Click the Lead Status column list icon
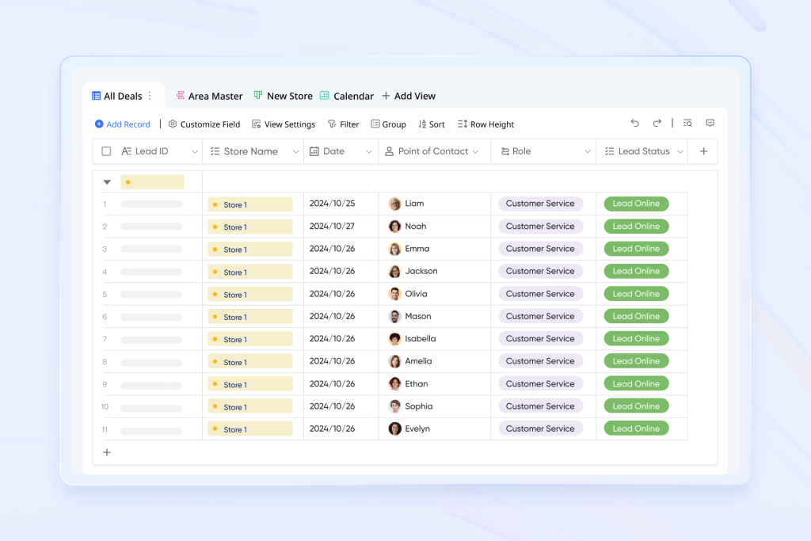The width and height of the screenshot is (811, 541). click(x=609, y=151)
